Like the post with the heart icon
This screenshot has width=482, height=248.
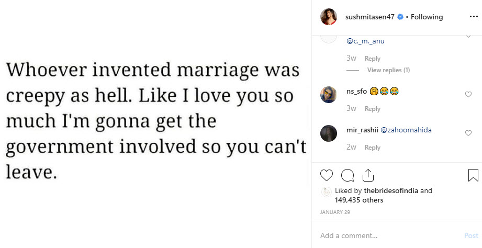[327, 175]
